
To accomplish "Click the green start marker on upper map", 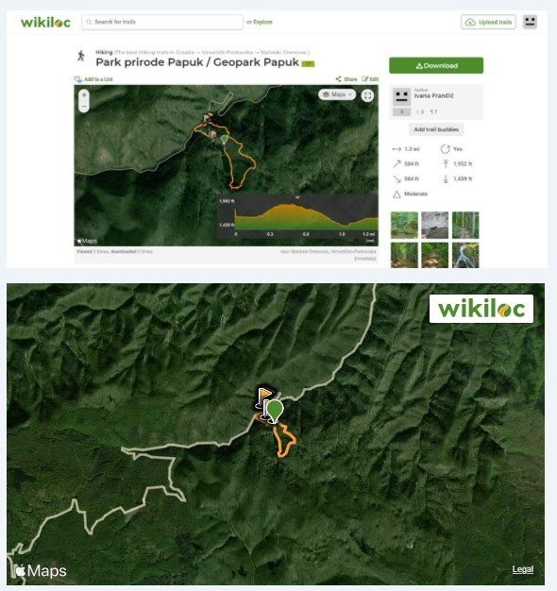I will click(224, 140).
